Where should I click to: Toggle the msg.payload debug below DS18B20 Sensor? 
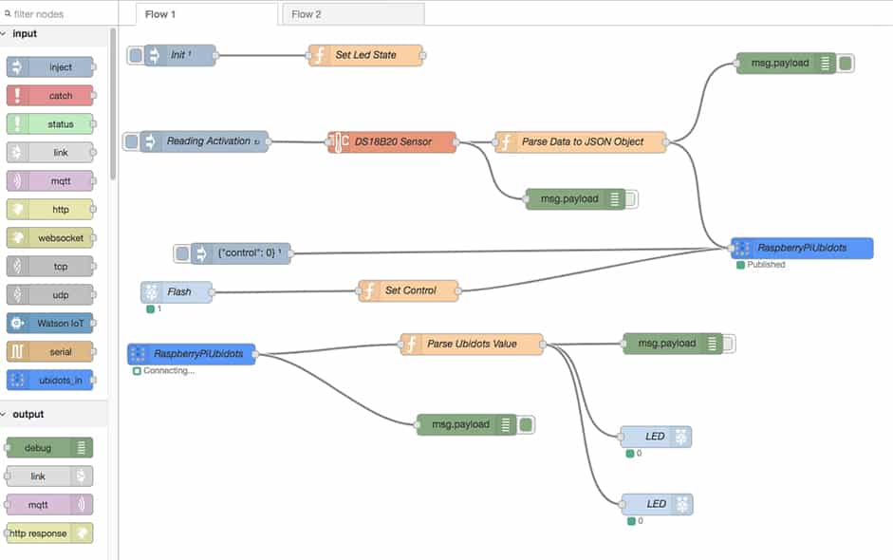coord(630,198)
